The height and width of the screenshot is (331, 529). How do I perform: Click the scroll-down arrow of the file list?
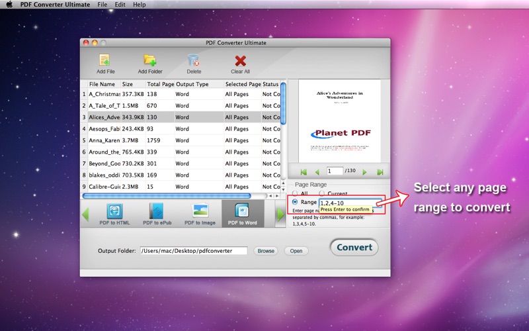284,190
